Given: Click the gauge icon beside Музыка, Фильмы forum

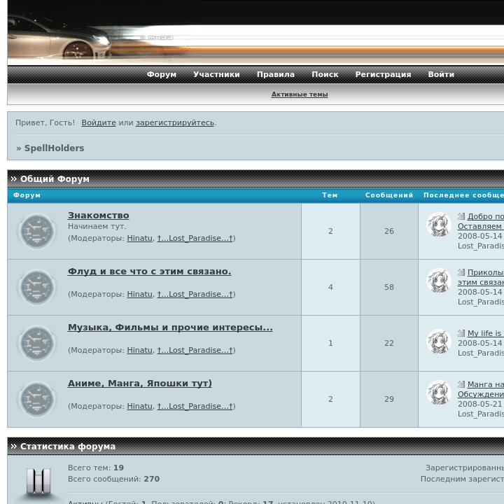Looking at the screenshot, I should coord(37,343).
